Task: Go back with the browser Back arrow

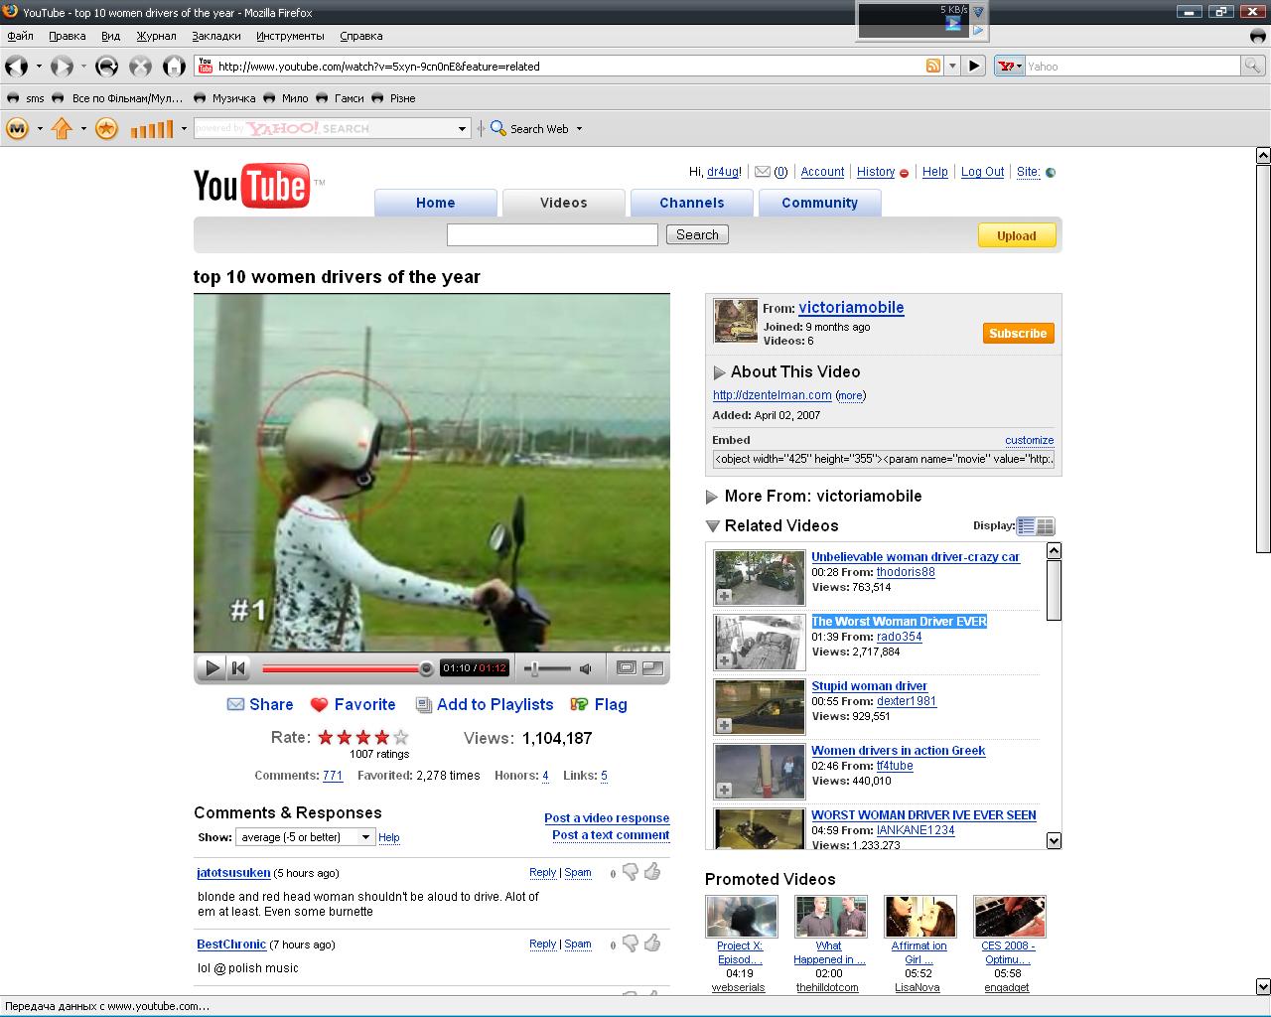Action: pos(16,67)
